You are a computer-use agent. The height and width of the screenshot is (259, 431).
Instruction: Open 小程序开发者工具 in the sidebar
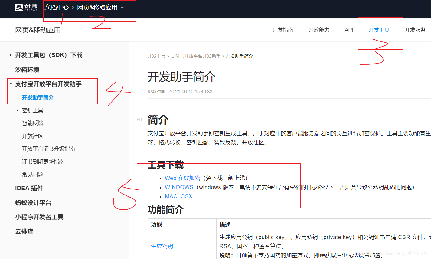[x=39, y=217]
